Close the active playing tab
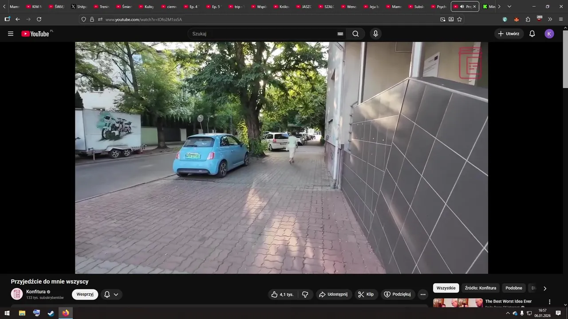This screenshot has width=568, height=319. point(475,7)
